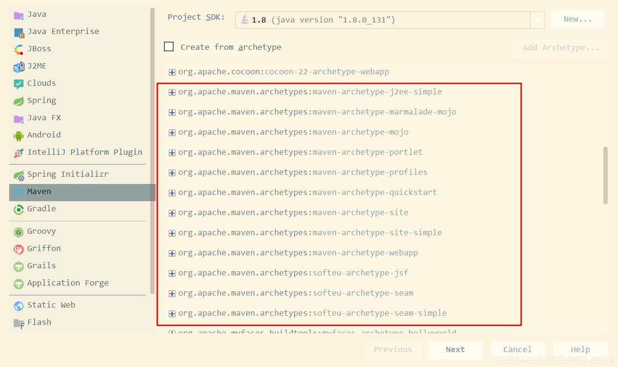Click the IntelliJ Platform Plugin icon
This screenshot has width=618, height=367.
[x=19, y=153]
